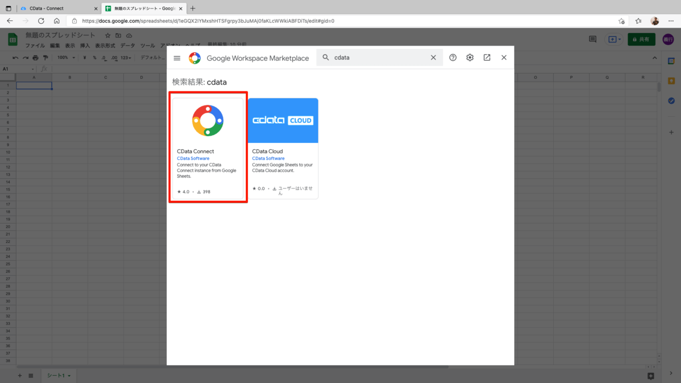Open Google Tasks side panel
681x383 pixels.
[x=671, y=101]
